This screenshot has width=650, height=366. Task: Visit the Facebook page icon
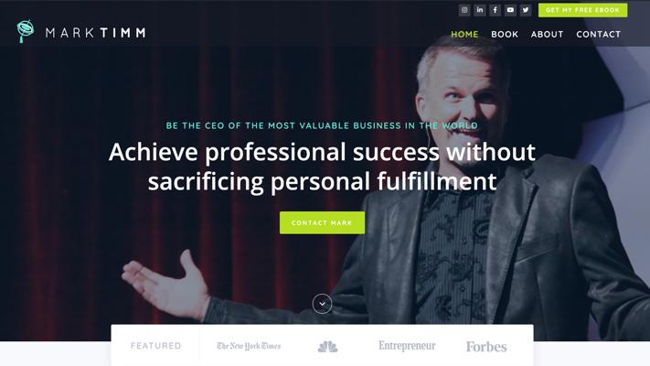click(x=495, y=10)
